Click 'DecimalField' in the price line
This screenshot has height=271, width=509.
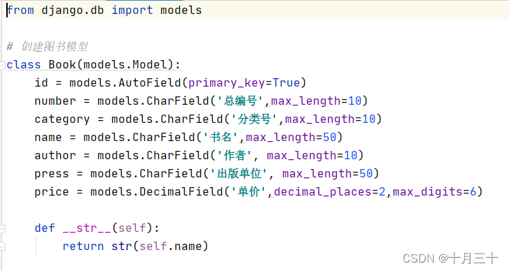coord(181,191)
